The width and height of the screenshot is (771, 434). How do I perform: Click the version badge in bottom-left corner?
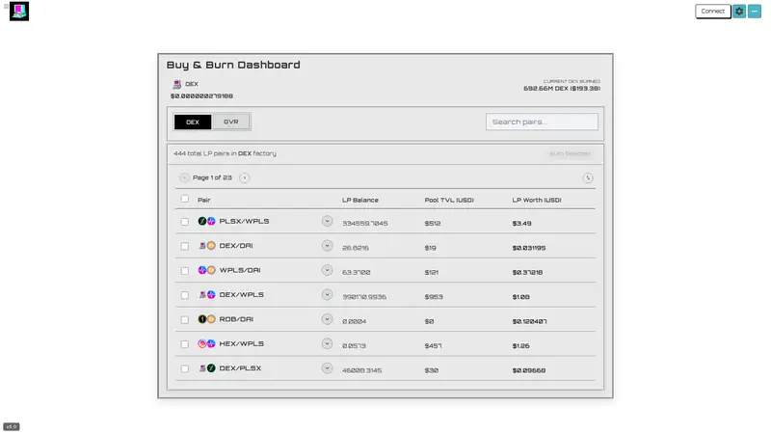click(12, 426)
